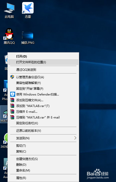Screen dimensions: 116x182
Task: Open the 发送到(N) submenu
Action: [x=43, y=138]
